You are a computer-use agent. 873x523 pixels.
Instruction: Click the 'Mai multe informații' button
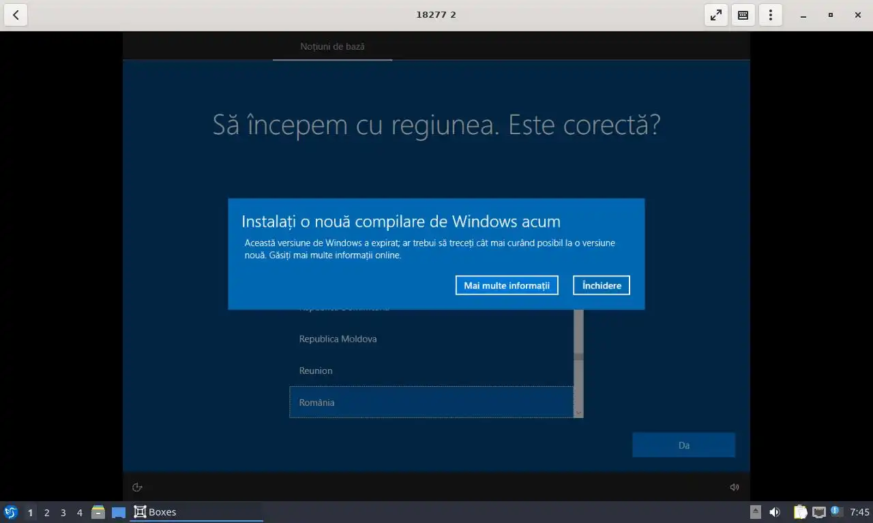click(x=507, y=285)
